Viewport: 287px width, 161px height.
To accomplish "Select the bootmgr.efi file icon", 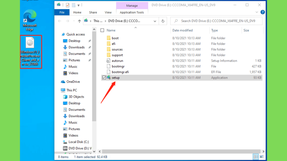I will point(108,72).
